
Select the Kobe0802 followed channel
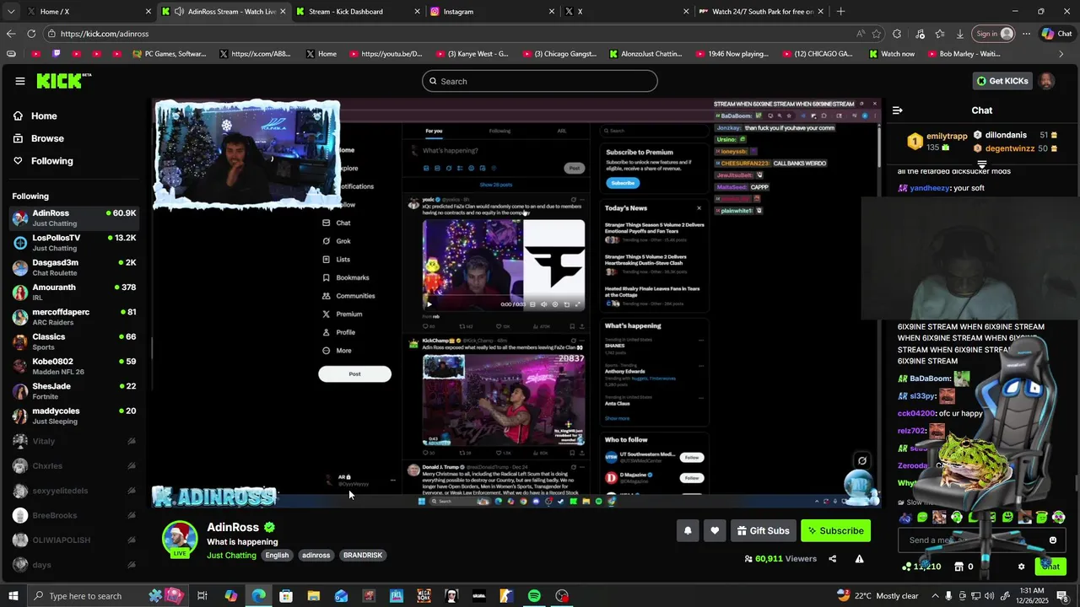coord(75,367)
